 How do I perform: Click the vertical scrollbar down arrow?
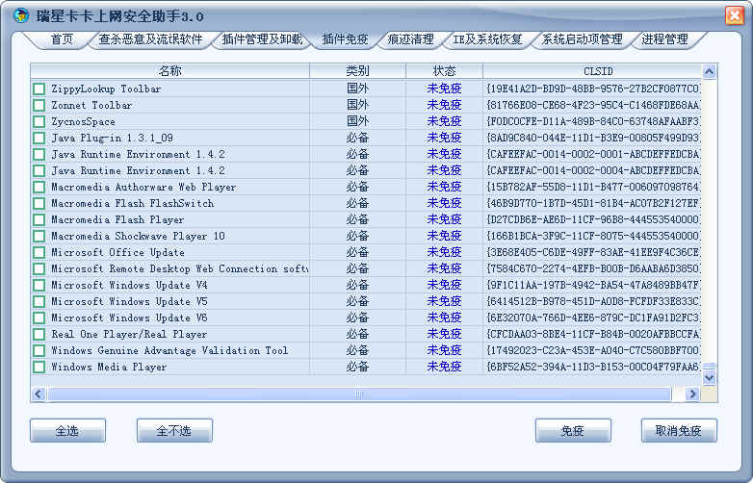tap(710, 377)
